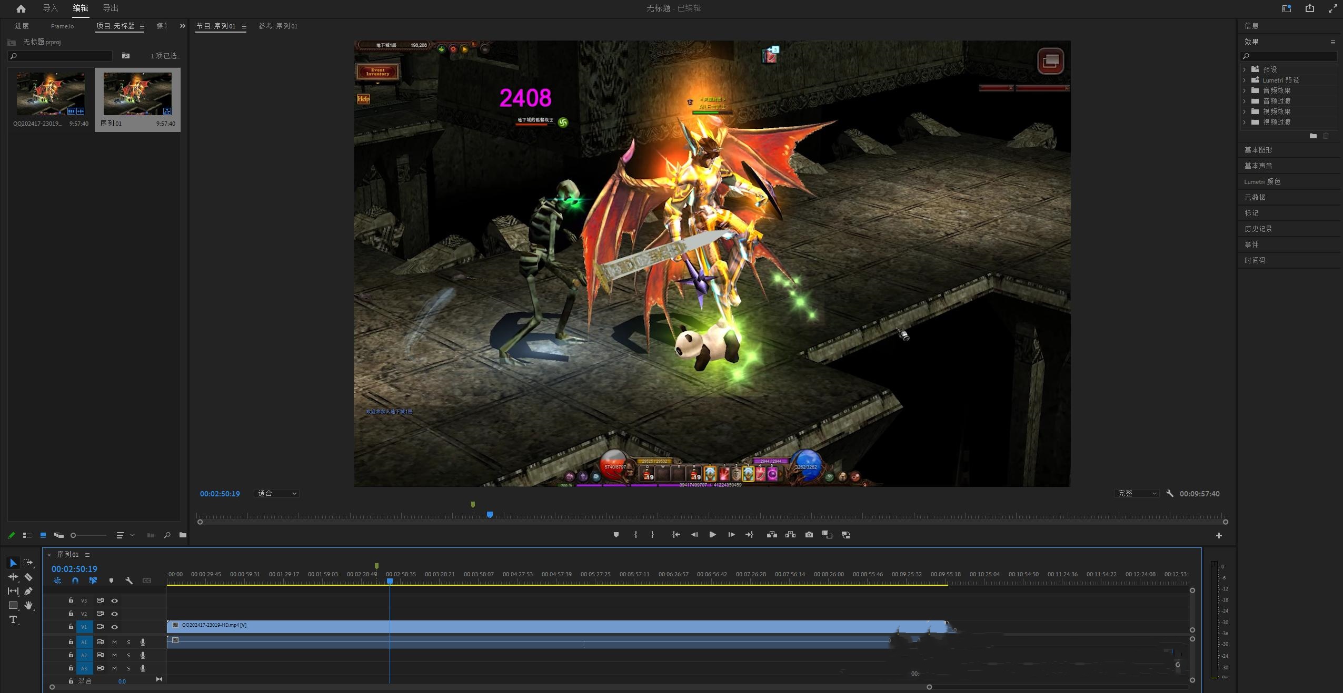Expand the 视频效果 folder in Effects
The width and height of the screenshot is (1343, 693).
pyautogui.click(x=1245, y=111)
